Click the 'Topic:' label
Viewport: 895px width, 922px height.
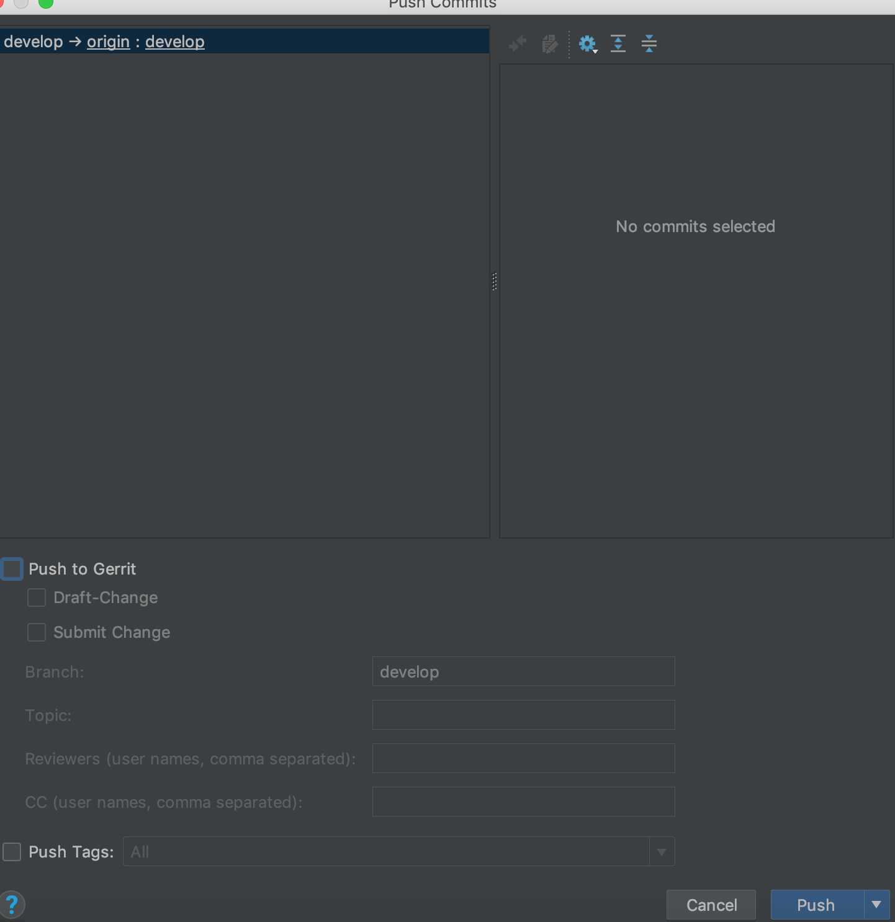pos(48,715)
